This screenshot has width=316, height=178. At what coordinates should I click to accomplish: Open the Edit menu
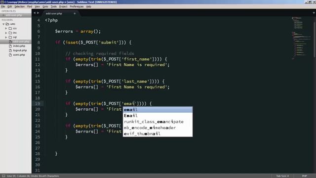(x=10, y=6)
